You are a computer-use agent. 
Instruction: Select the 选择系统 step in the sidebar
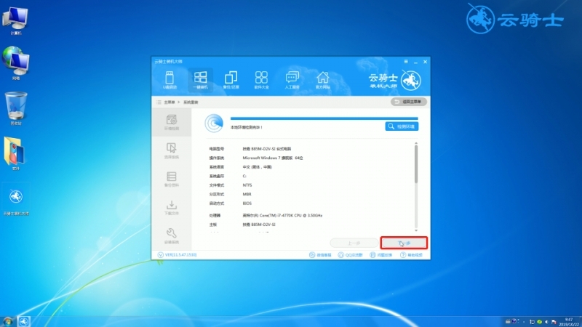(x=172, y=151)
